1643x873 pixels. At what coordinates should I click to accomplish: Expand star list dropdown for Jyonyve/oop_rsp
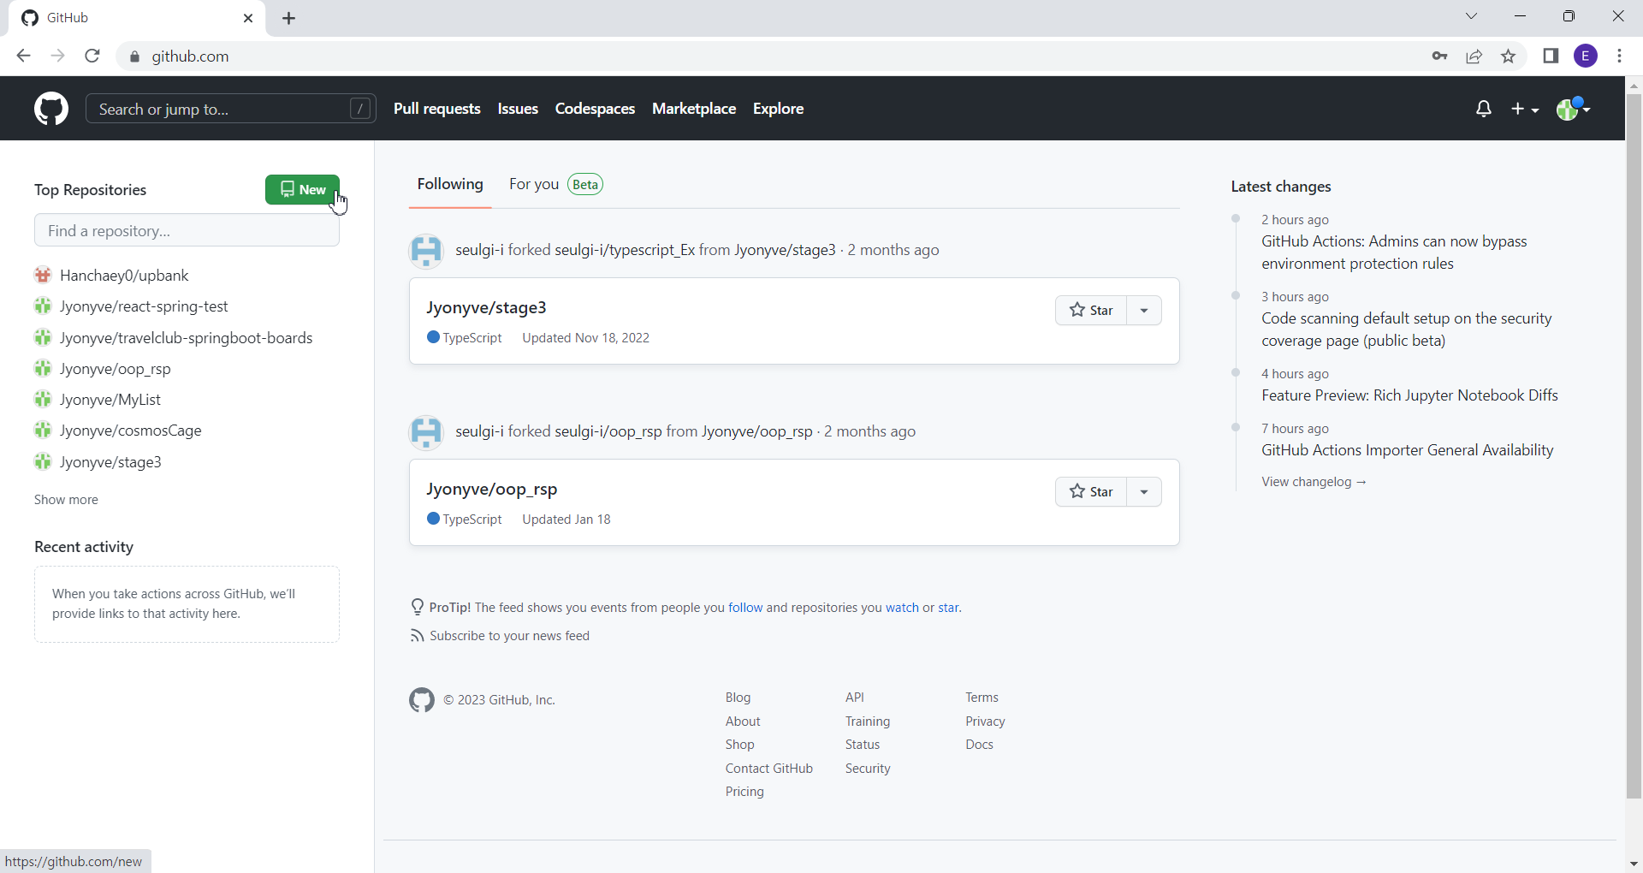[1144, 492]
